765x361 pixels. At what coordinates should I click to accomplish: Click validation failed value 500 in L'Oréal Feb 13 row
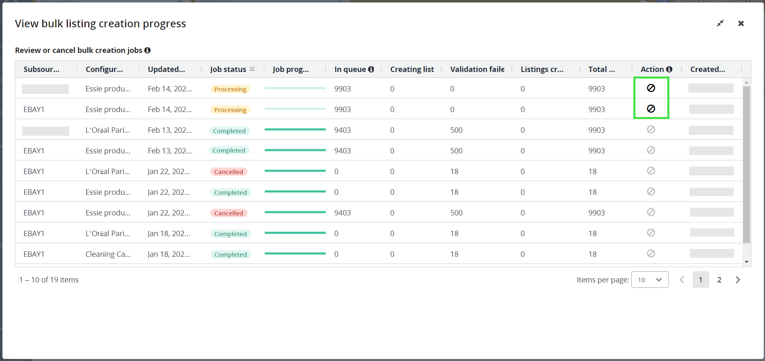click(x=456, y=130)
